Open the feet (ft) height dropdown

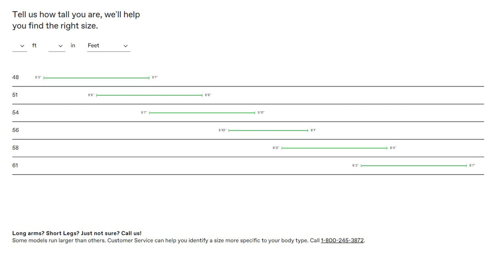[20, 46]
